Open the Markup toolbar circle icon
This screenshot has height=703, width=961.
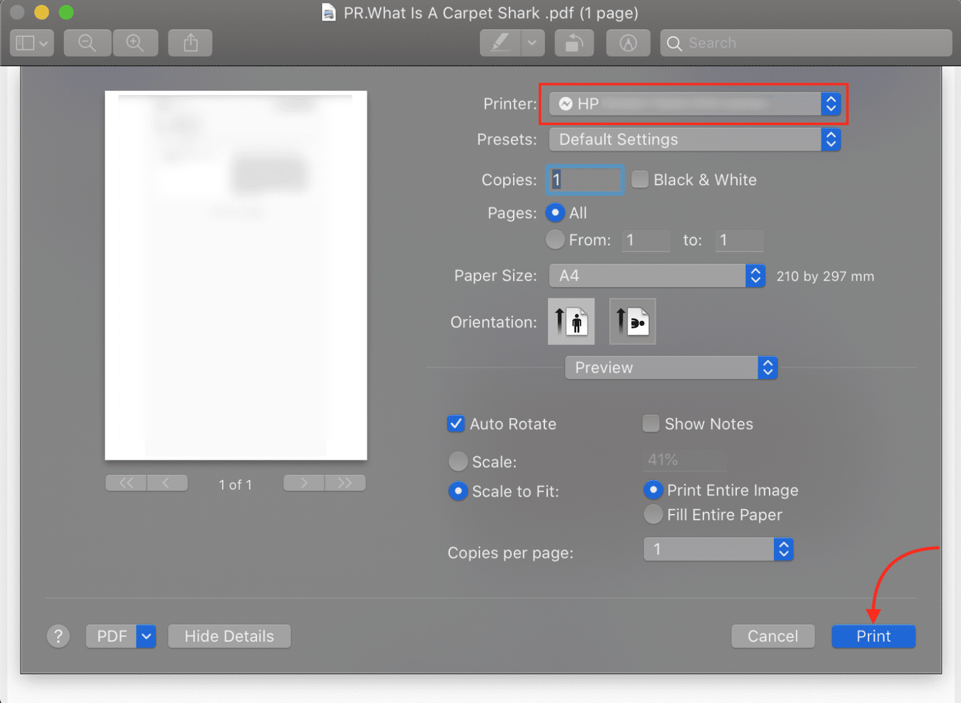click(x=628, y=43)
